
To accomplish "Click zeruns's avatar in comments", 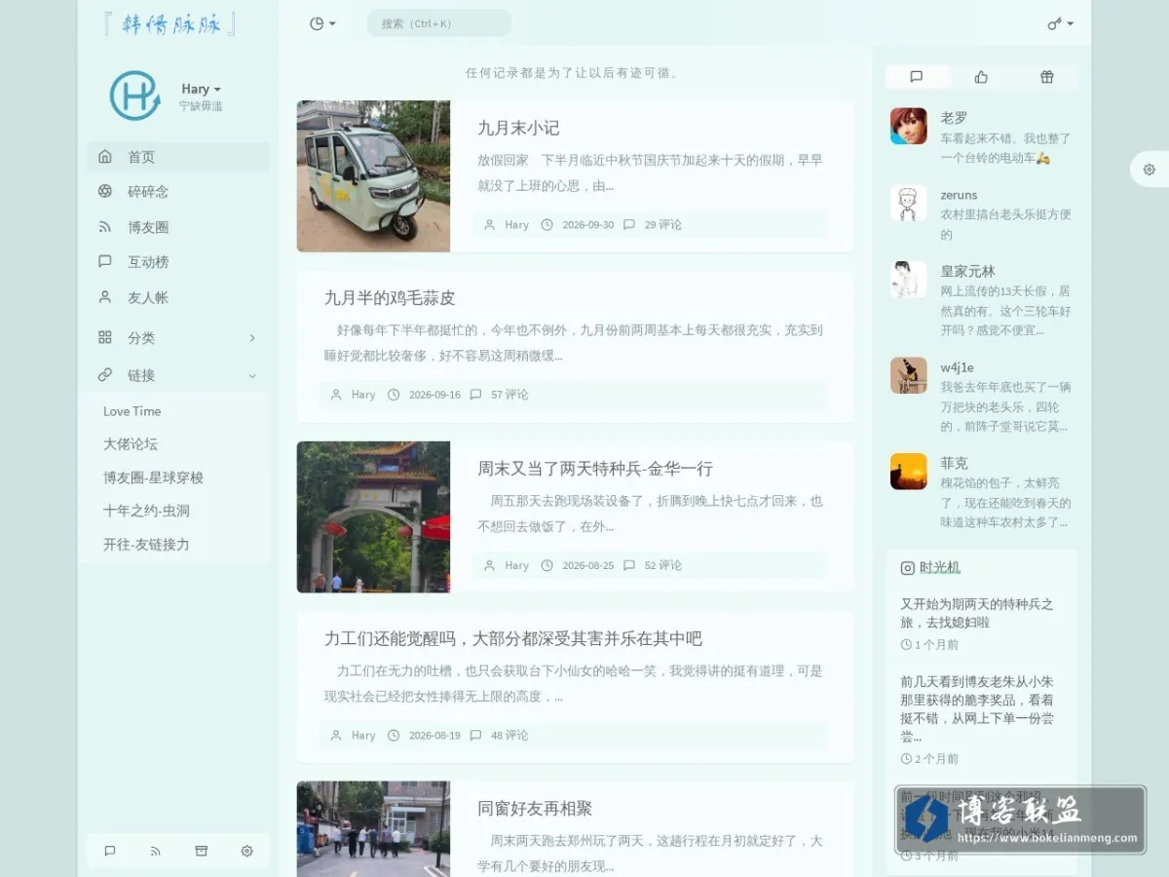I will (x=909, y=203).
